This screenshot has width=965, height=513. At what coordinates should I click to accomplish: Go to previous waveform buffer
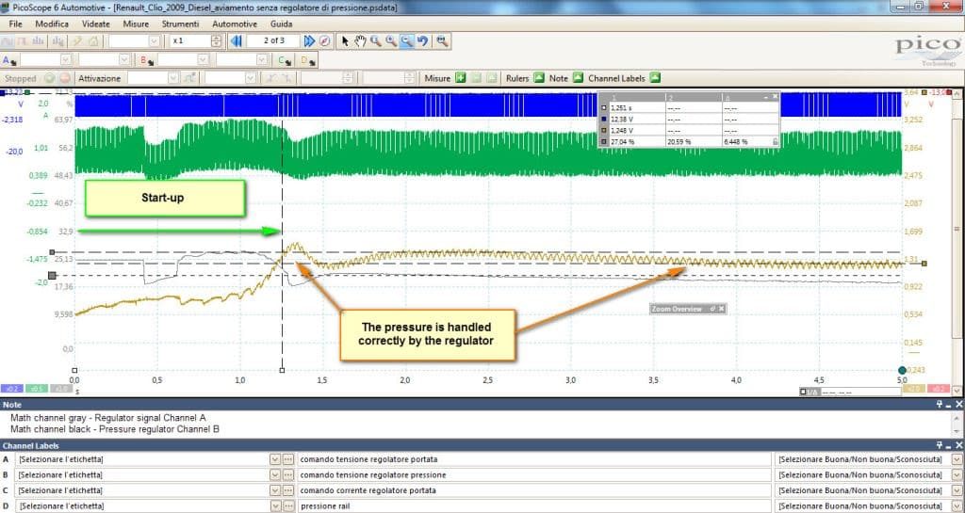click(236, 41)
